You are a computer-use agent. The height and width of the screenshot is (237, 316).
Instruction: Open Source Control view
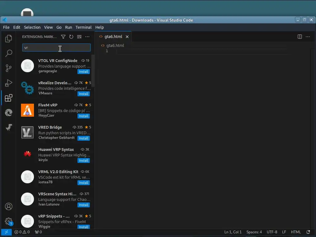pyautogui.click(x=8, y=68)
